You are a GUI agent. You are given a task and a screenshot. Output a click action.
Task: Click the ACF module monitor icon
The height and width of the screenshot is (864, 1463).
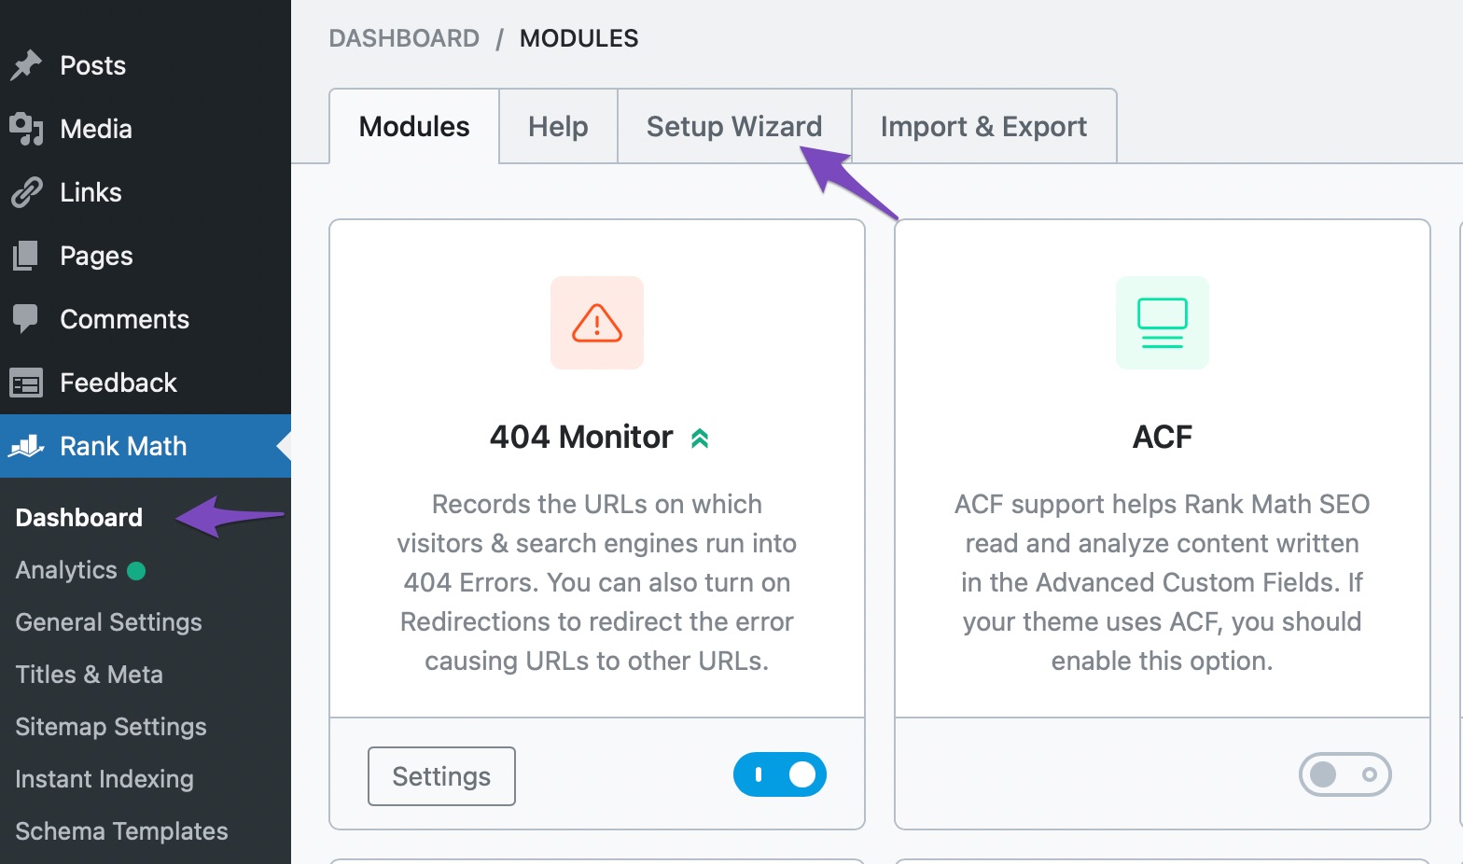1162,323
